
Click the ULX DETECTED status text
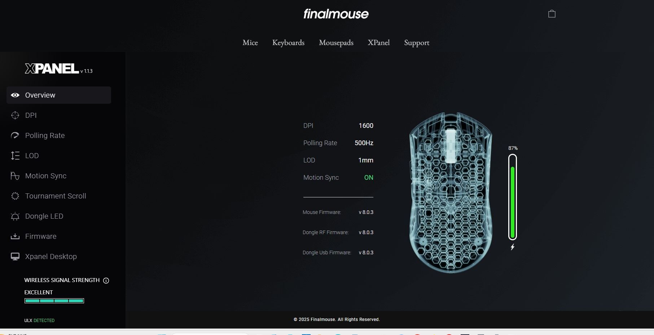tap(39, 320)
